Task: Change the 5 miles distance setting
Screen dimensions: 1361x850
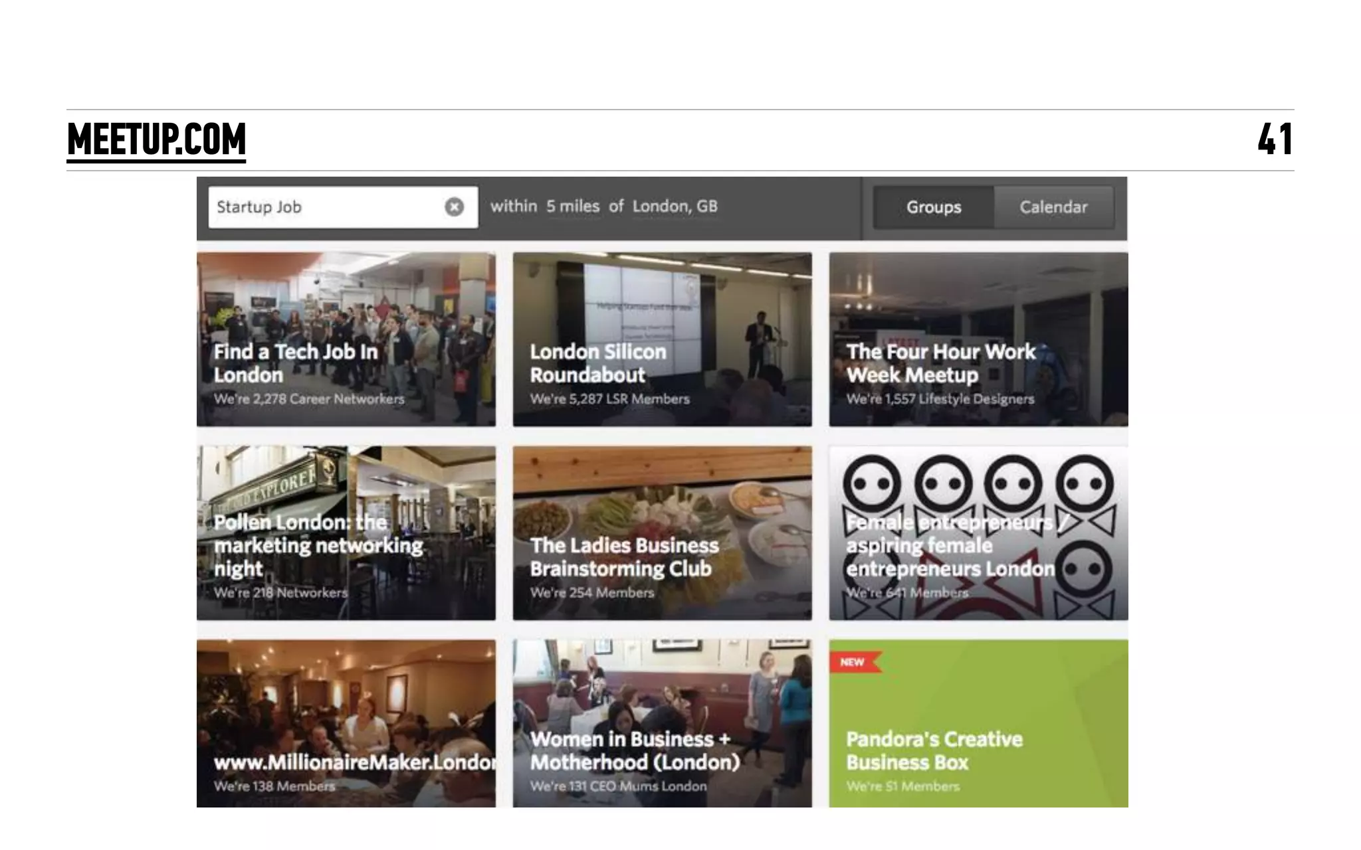Action: (572, 207)
